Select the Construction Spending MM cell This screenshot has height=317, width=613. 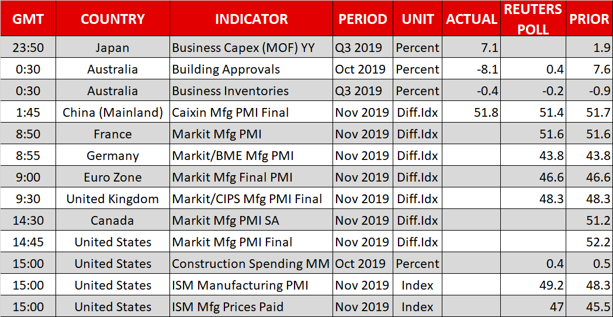[x=251, y=264]
